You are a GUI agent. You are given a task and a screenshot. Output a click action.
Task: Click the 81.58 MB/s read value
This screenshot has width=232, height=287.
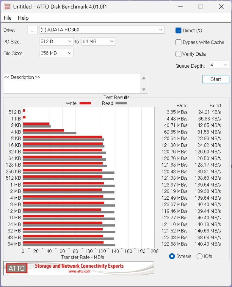[x=209, y=132]
